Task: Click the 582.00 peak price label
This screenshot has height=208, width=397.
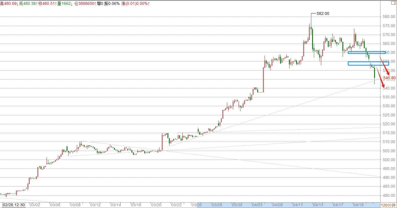Action: [323, 13]
